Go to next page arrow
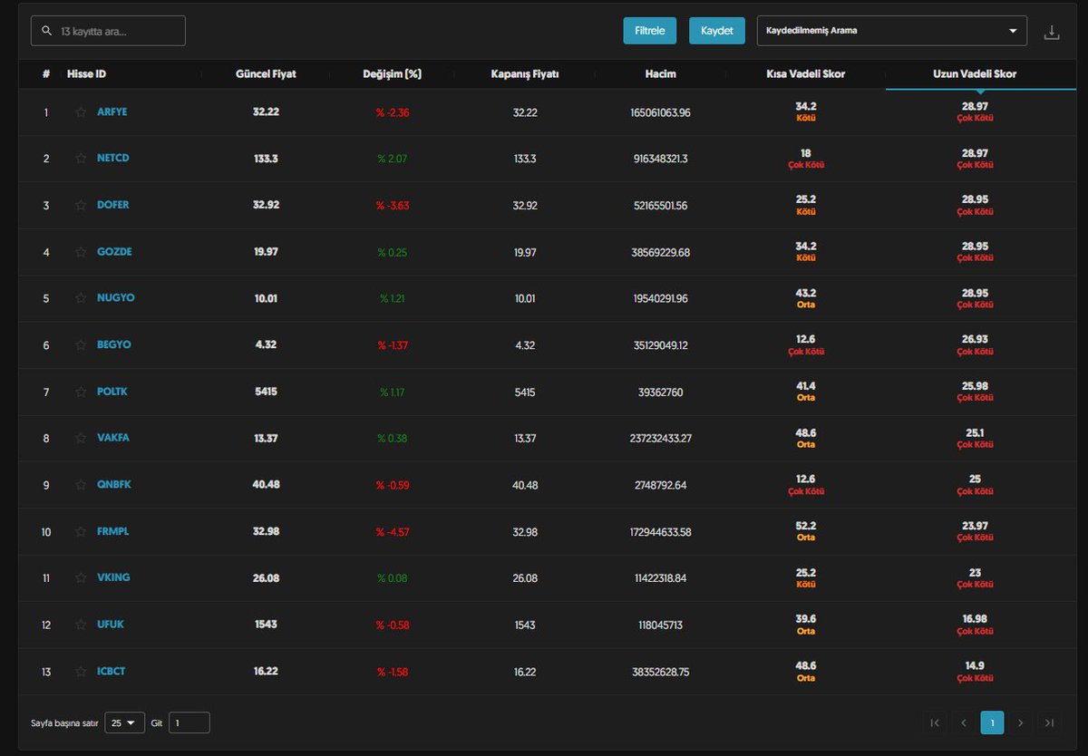Viewport: 1088px width, 756px height. (1021, 722)
